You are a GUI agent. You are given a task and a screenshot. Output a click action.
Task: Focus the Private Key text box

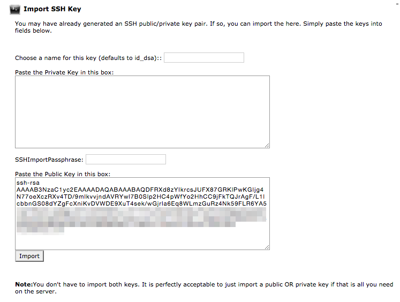[142, 111]
